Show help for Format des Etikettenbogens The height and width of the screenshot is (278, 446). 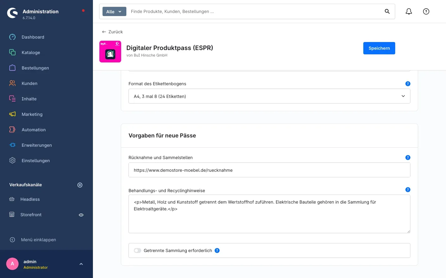(x=408, y=84)
